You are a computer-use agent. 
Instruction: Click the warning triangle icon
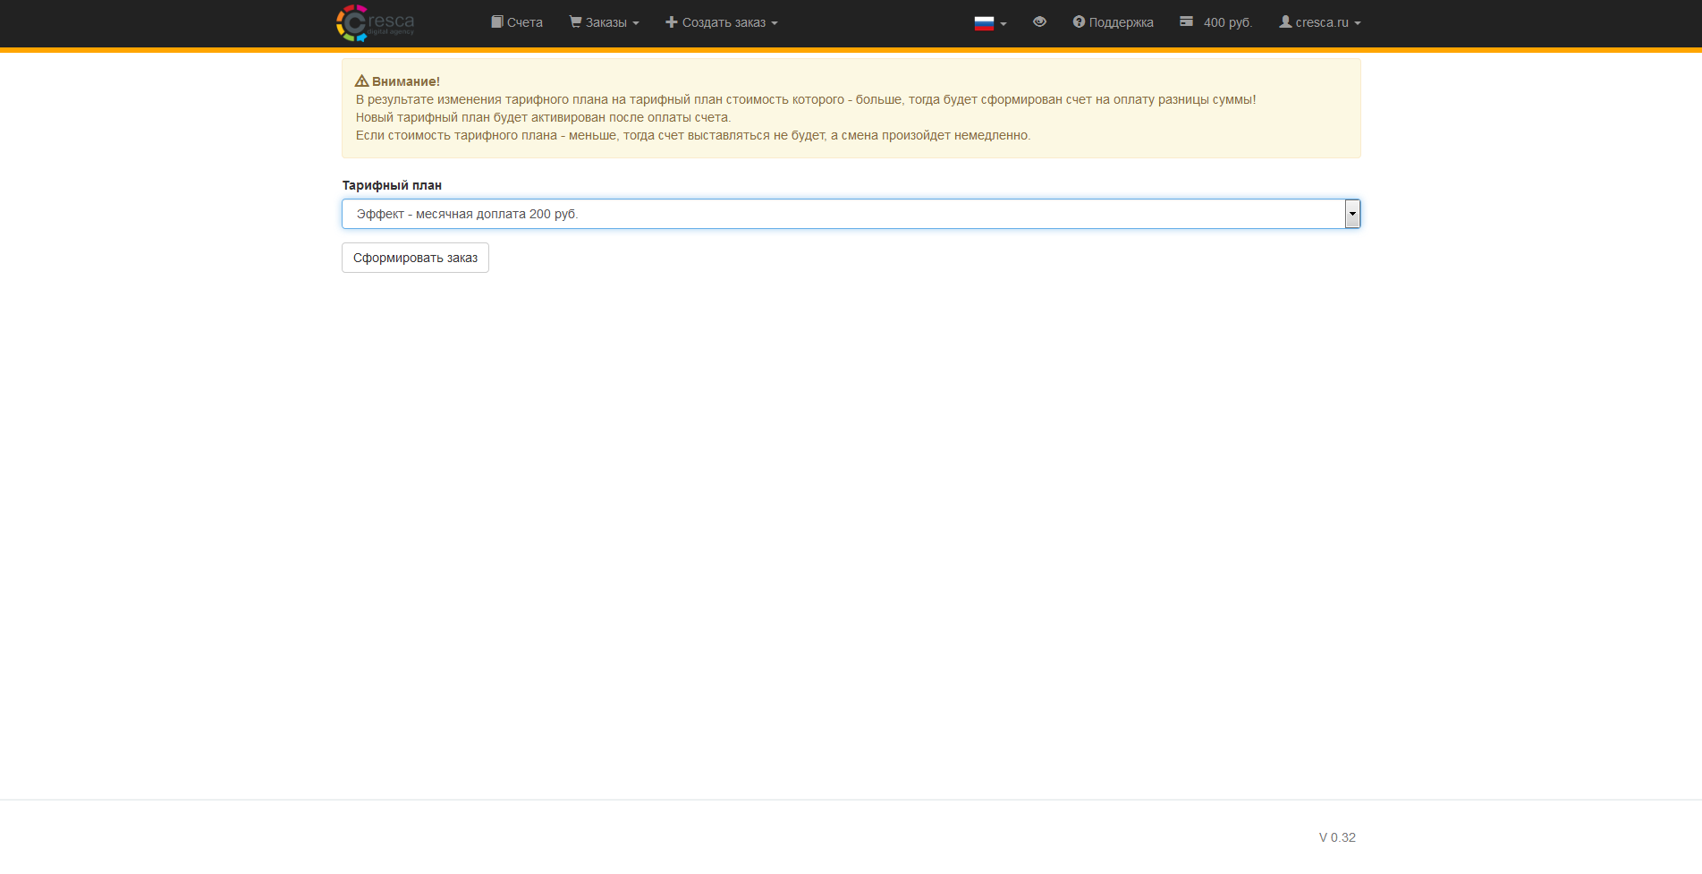coord(362,81)
